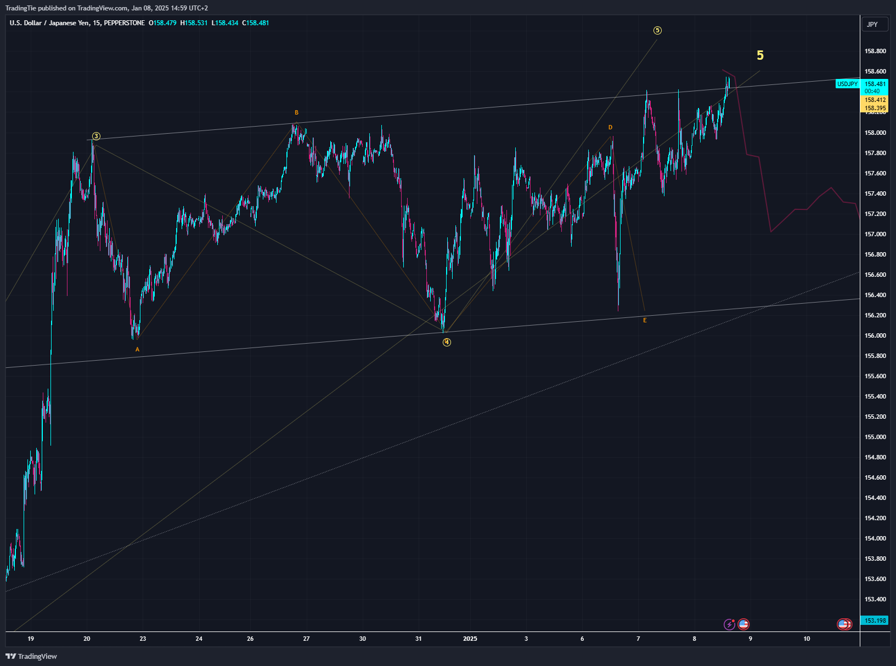Viewport: 896px width, 666px height.
Task: Click the circled wave 4 label
Action: coord(447,342)
